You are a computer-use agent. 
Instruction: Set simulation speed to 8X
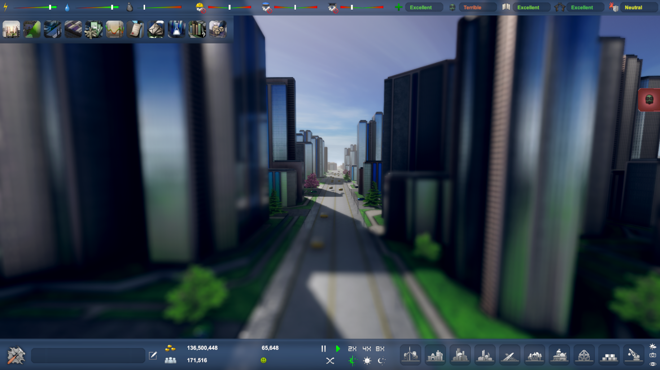(x=380, y=349)
